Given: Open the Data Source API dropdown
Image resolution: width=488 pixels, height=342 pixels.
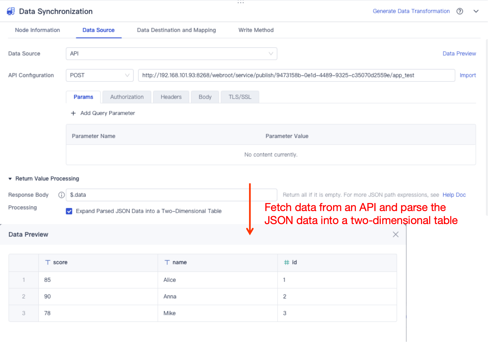Looking at the screenshot, I should click(171, 54).
